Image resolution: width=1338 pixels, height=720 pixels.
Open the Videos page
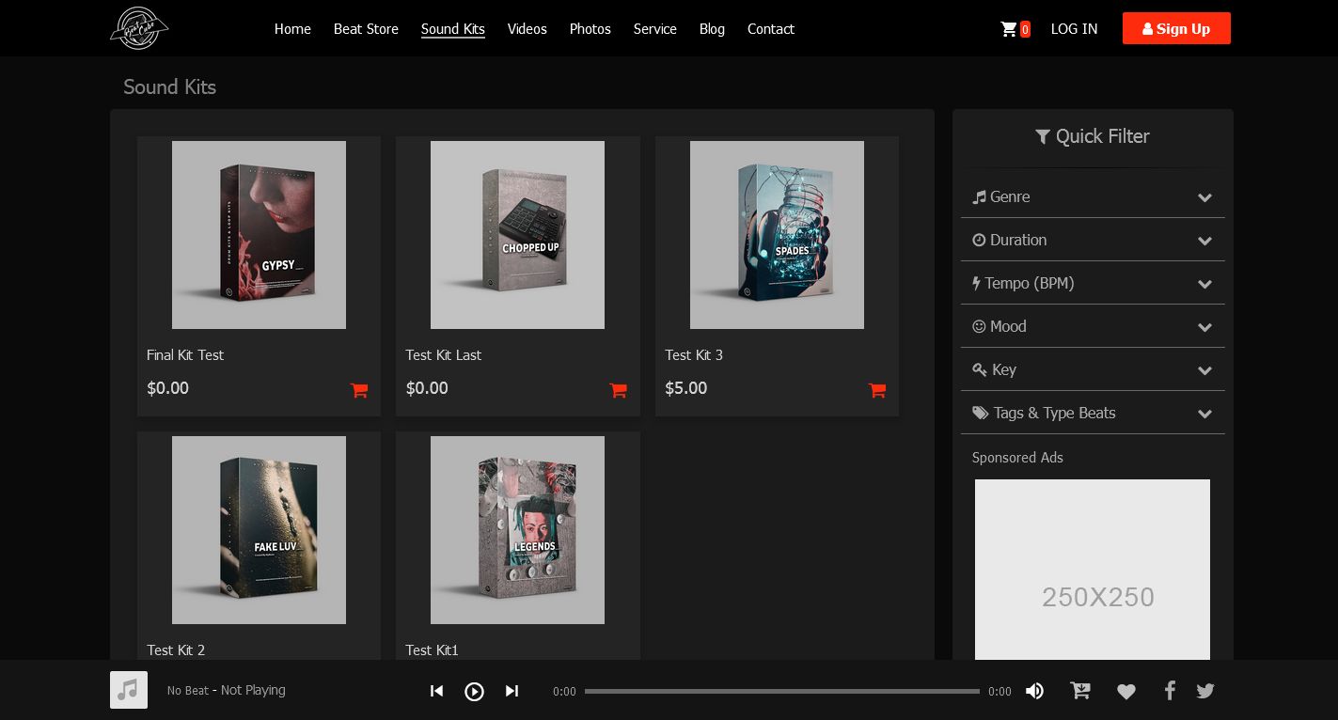point(527,29)
